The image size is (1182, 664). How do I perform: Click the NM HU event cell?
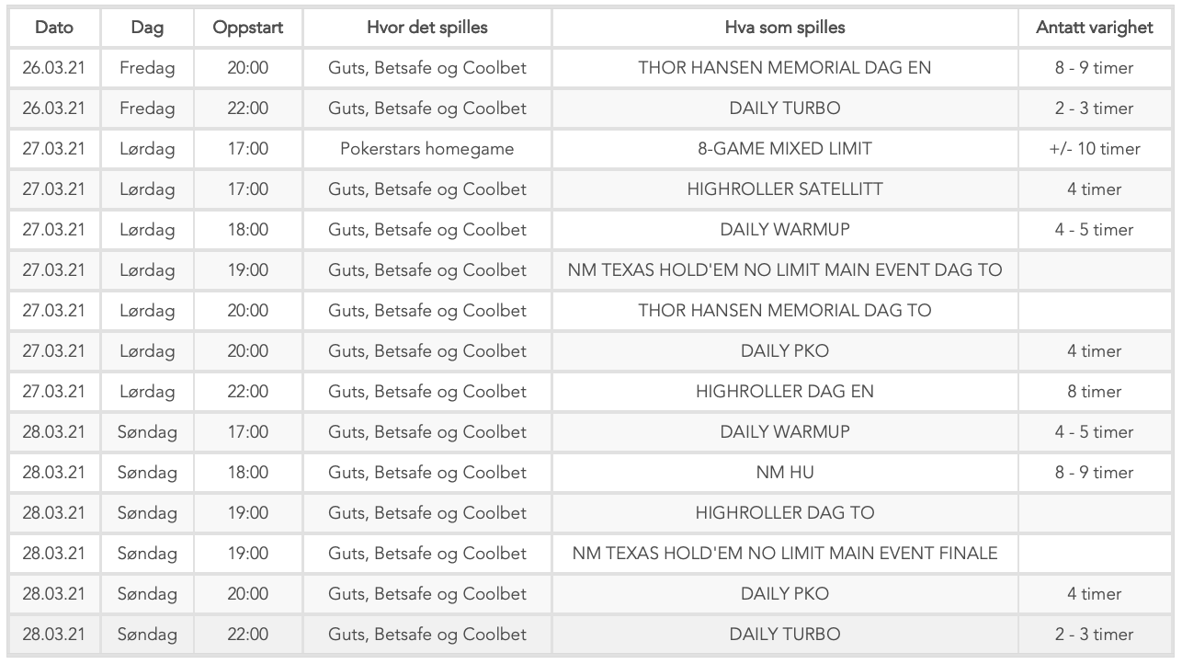click(785, 473)
